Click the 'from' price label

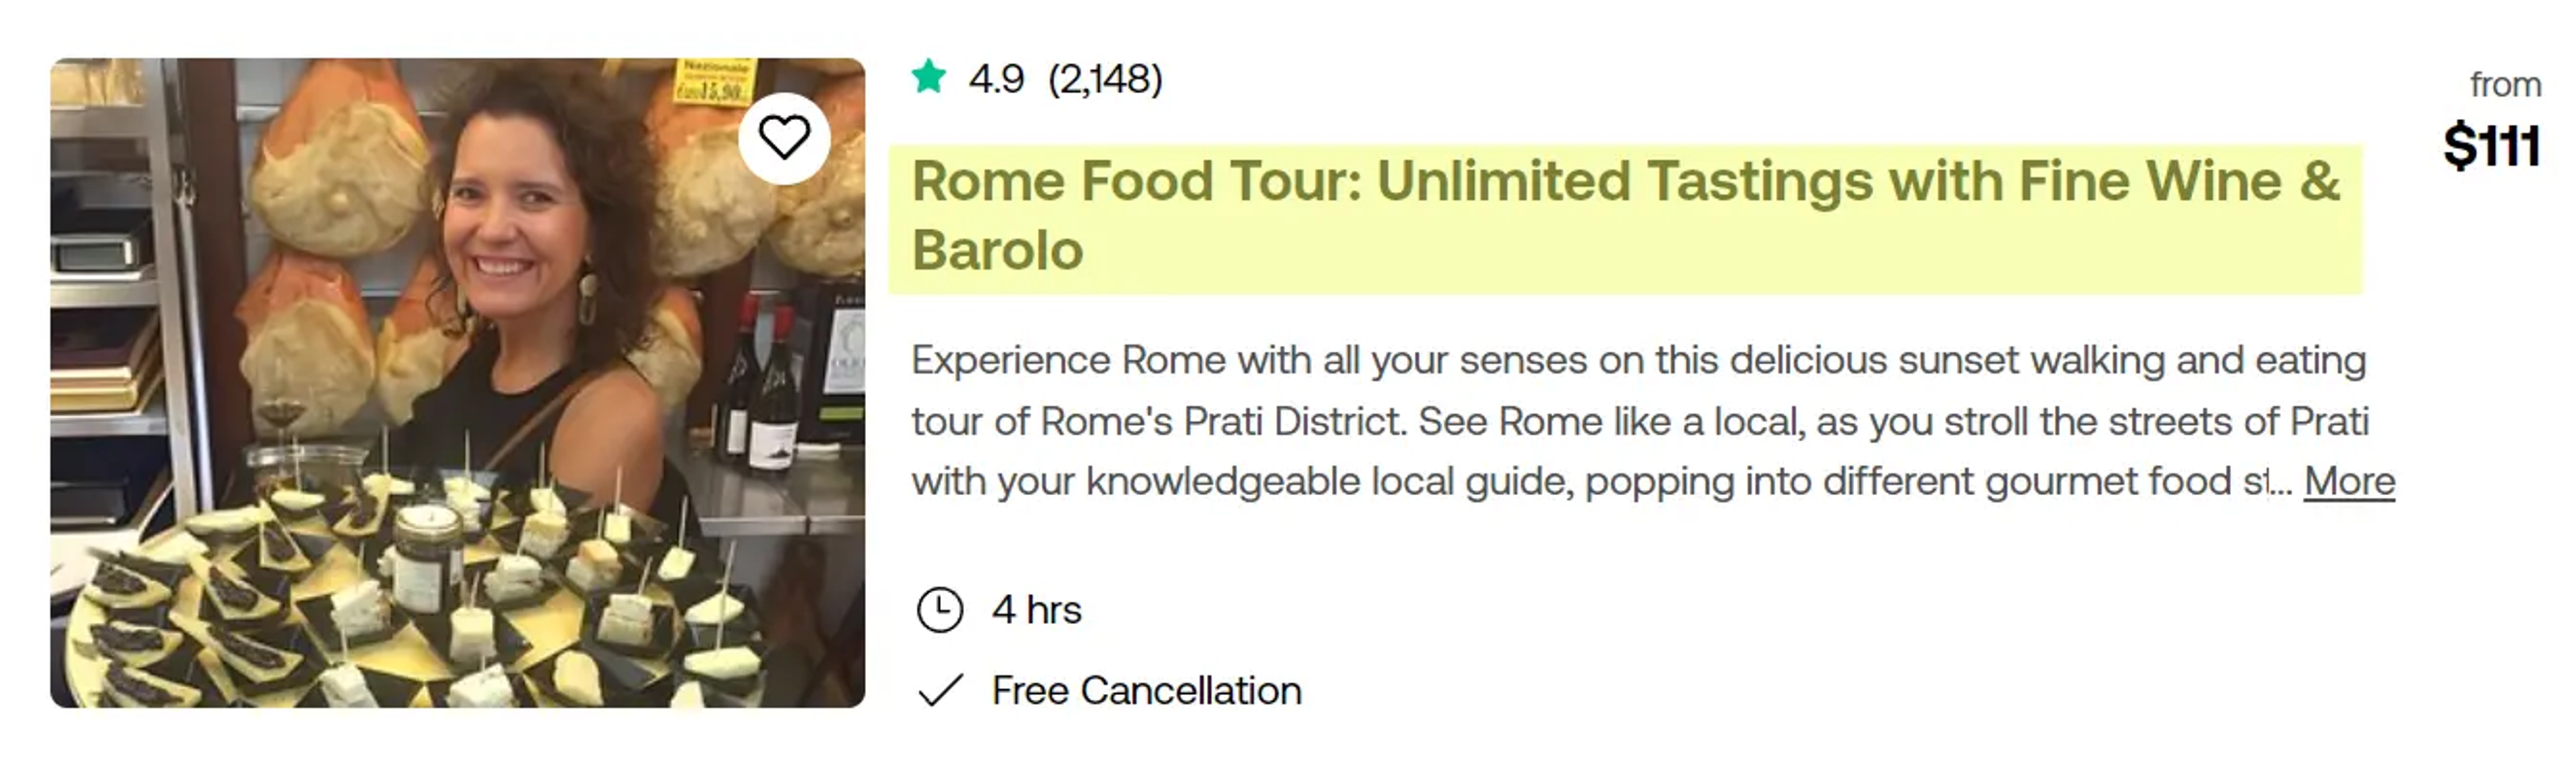[x=2505, y=85]
